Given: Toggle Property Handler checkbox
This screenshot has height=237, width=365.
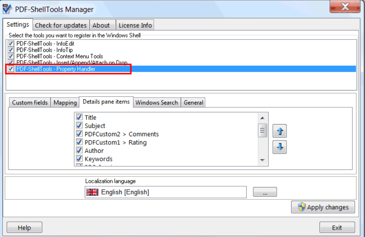Looking at the screenshot, I should tap(11, 69).
